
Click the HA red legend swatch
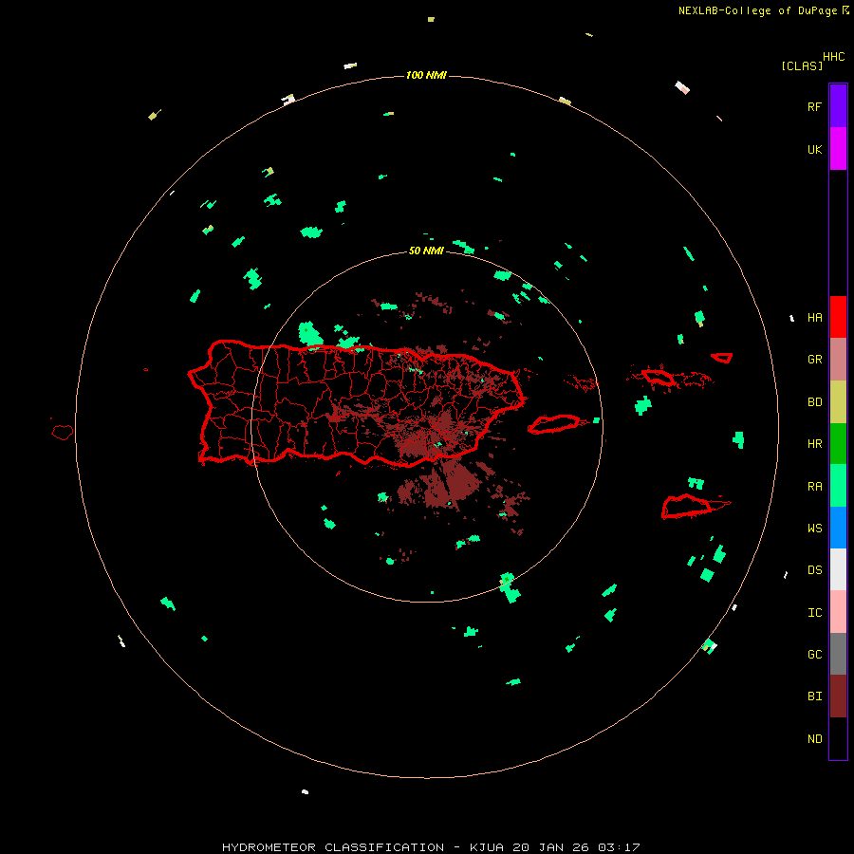click(838, 317)
